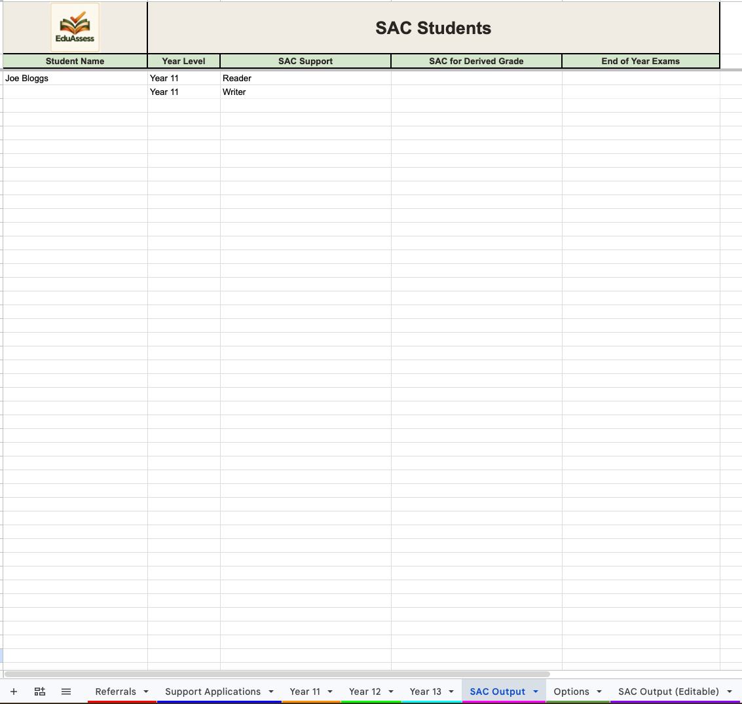Select the Student Name header cell
The width and height of the screenshot is (742, 704).
pos(75,61)
